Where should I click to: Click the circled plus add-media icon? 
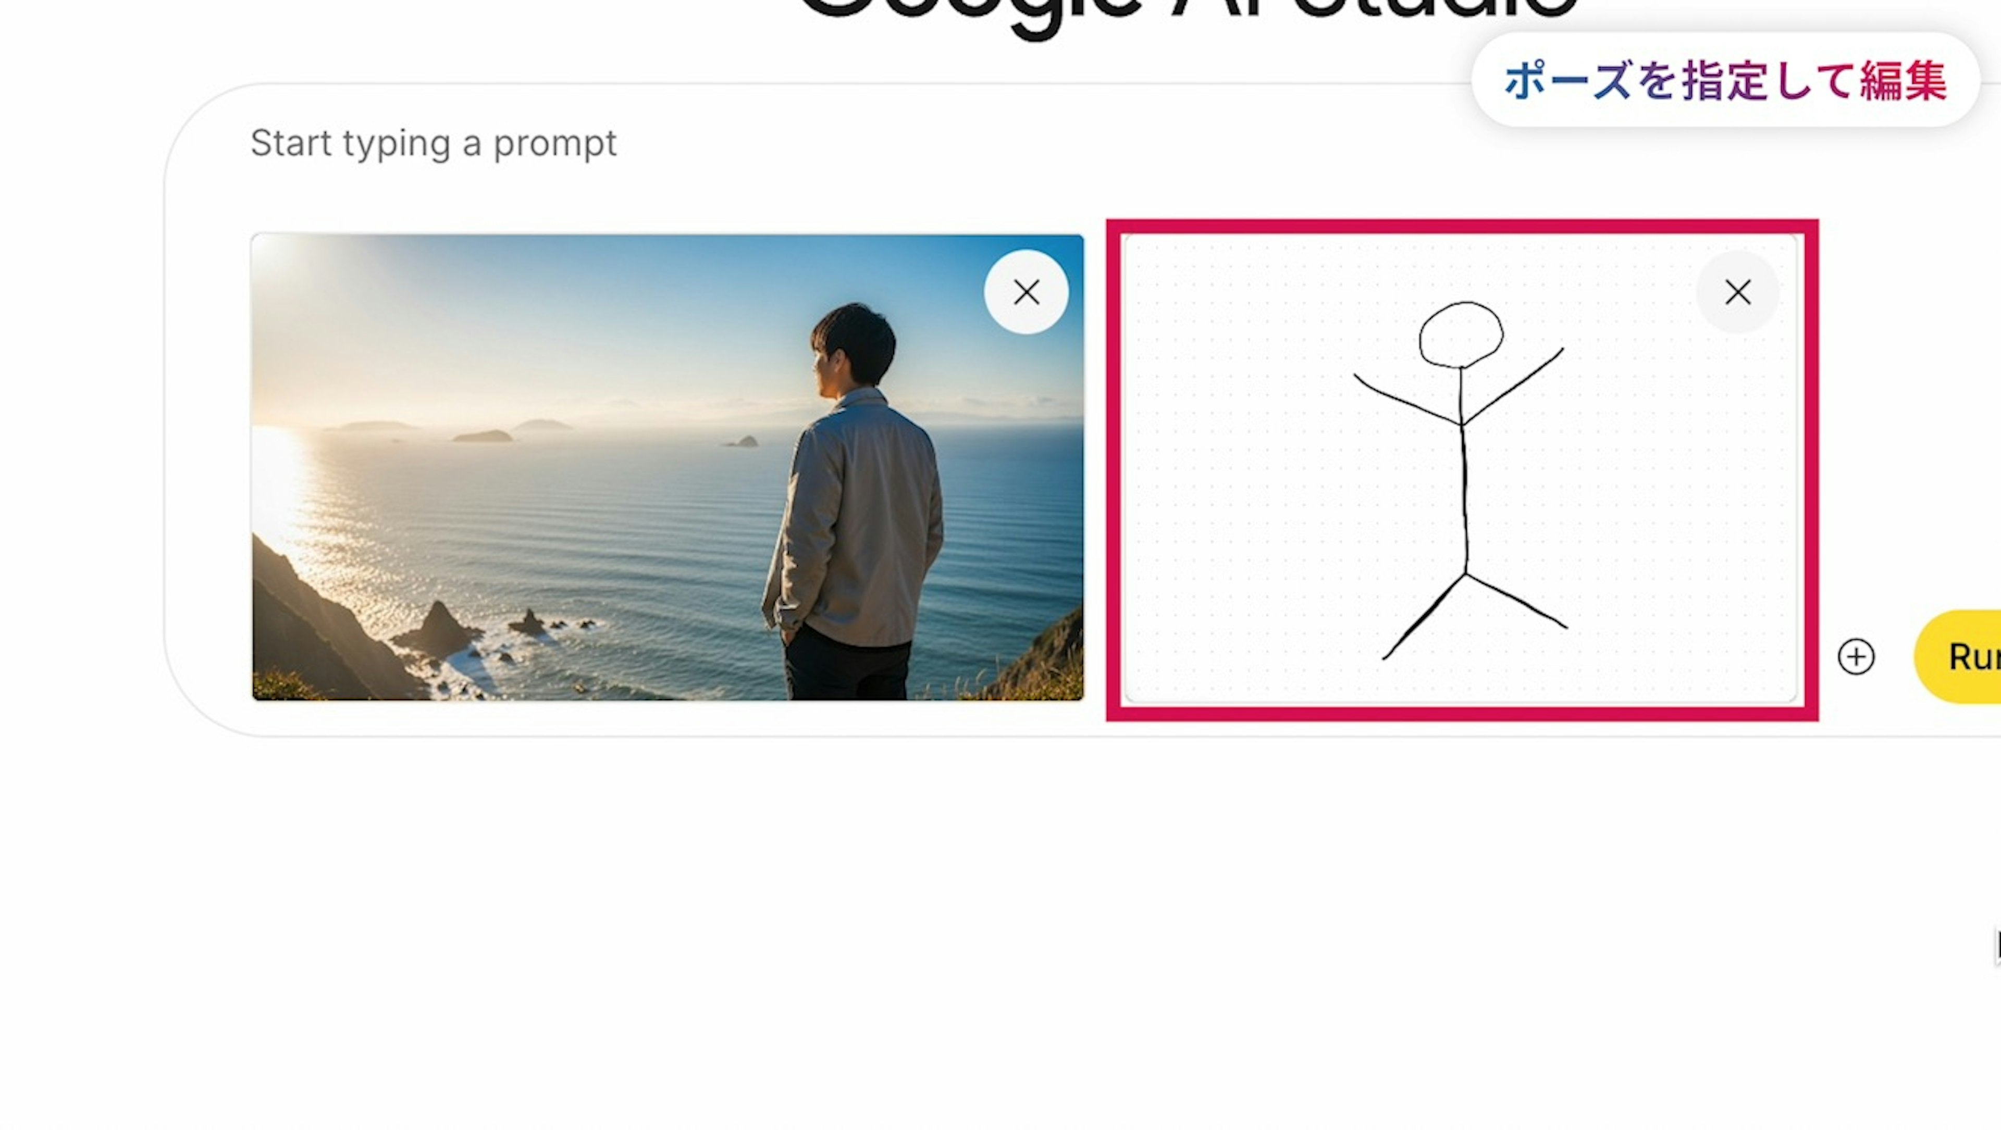click(x=1856, y=657)
